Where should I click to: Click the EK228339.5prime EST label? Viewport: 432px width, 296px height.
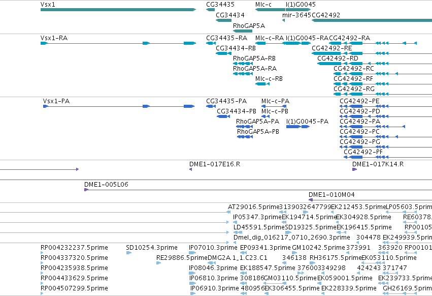pos(349,288)
